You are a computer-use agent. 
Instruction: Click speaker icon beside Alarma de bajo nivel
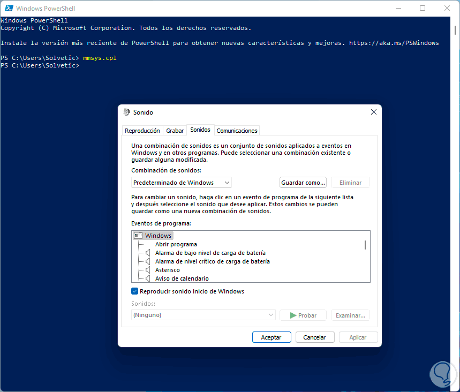(148, 253)
